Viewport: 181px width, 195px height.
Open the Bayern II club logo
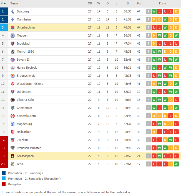coord(12,60)
